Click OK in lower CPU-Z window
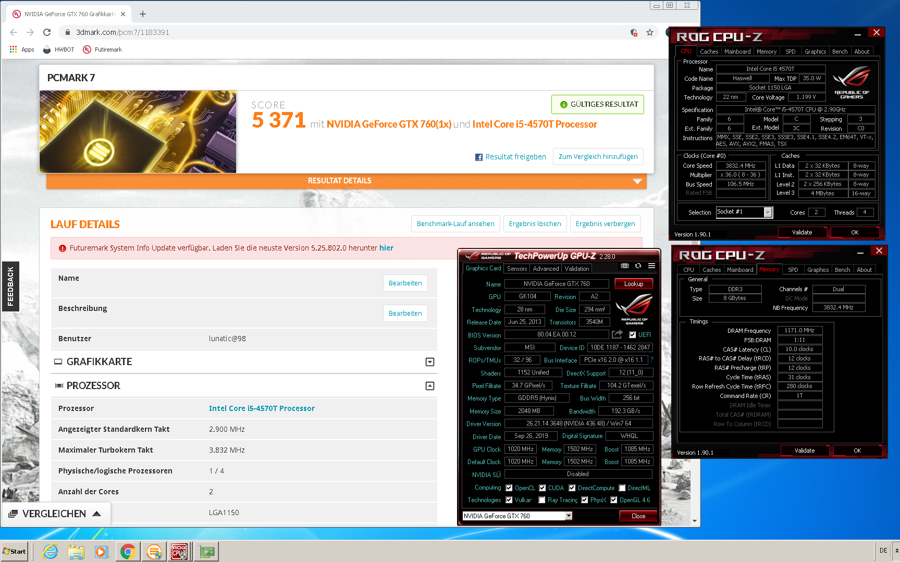 857,451
